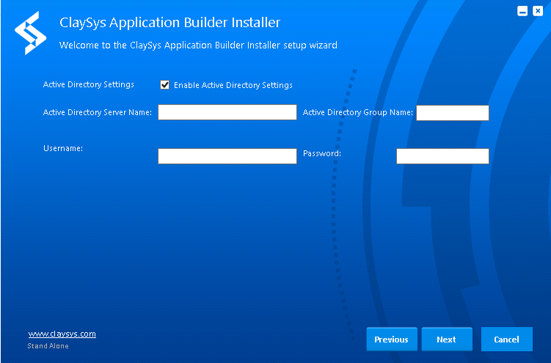The height and width of the screenshot is (363, 551).
Task: Click into the Password field
Action: tap(442, 156)
